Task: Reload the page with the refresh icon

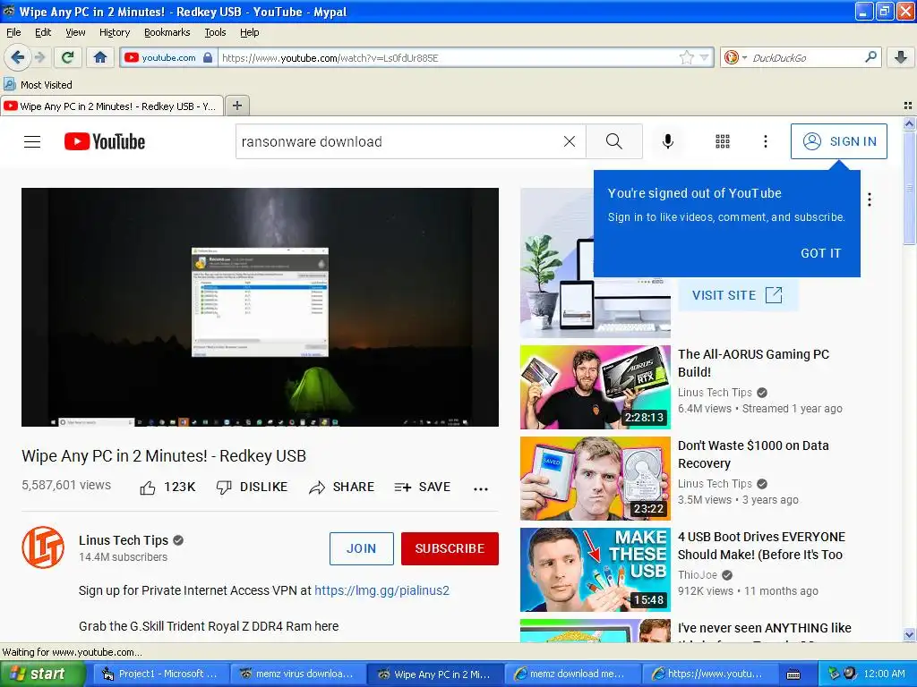Action: [x=67, y=57]
